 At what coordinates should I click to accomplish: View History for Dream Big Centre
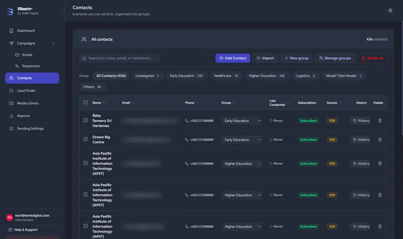coord(361,140)
